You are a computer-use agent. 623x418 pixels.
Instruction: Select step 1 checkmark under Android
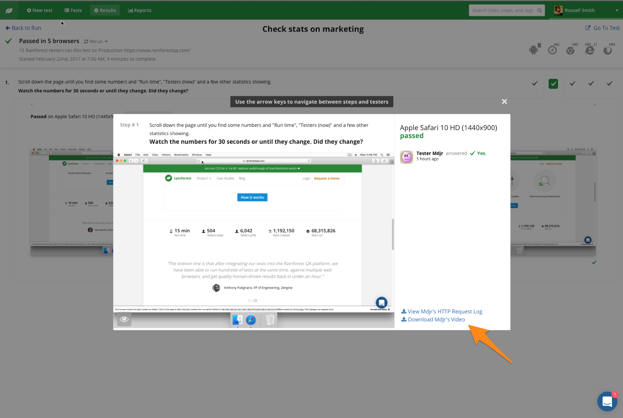[x=535, y=84]
